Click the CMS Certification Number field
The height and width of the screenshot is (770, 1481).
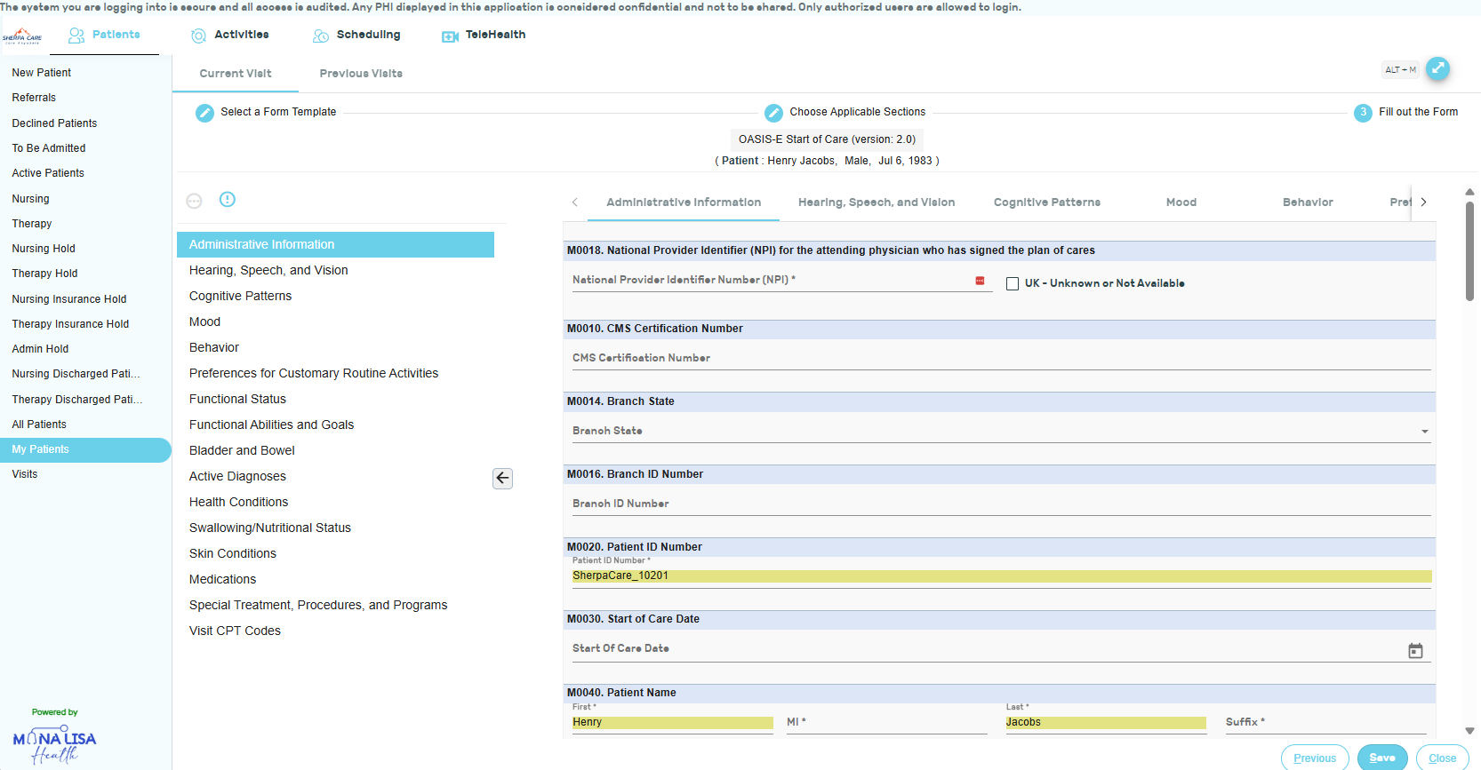(1001, 359)
